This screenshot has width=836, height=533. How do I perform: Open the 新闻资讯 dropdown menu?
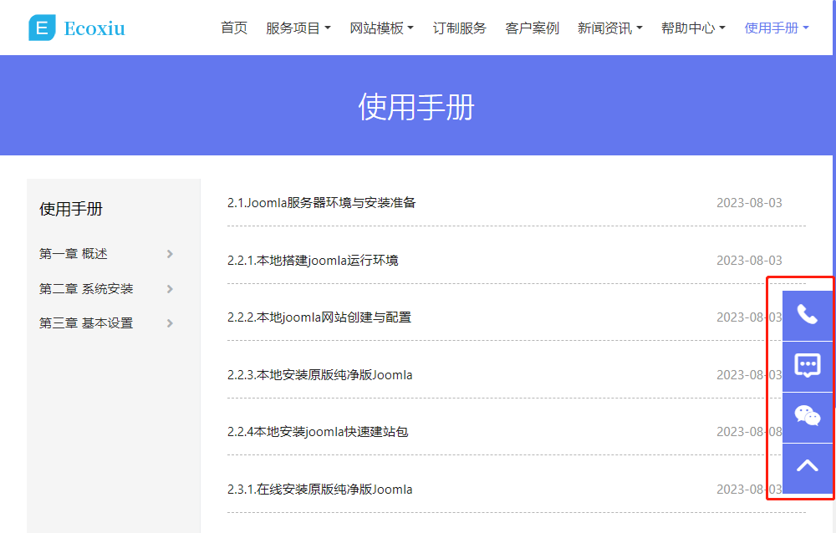609,28
